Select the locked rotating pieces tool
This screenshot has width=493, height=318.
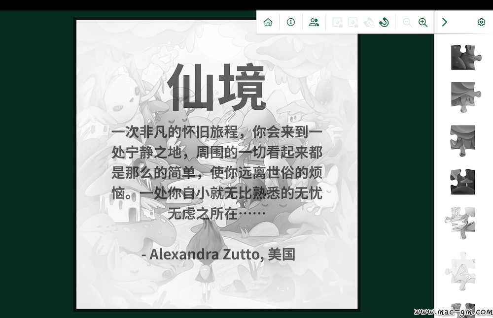(x=369, y=22)
